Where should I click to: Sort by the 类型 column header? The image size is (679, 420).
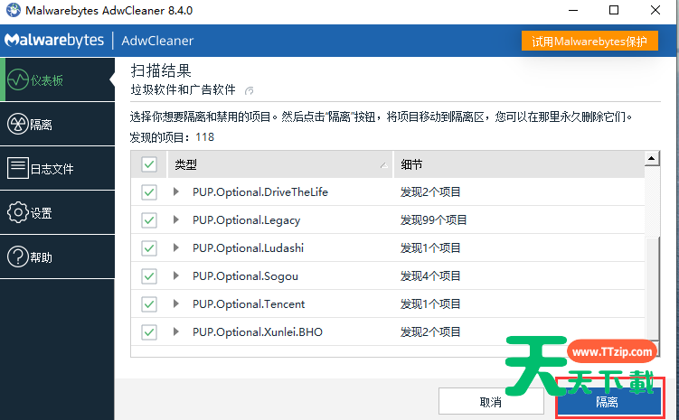pos(279,164)
